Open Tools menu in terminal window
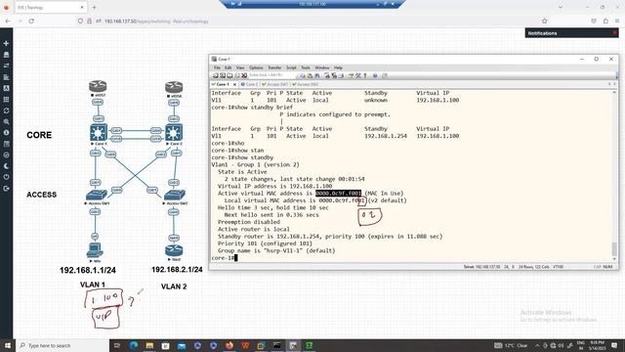 306,67
